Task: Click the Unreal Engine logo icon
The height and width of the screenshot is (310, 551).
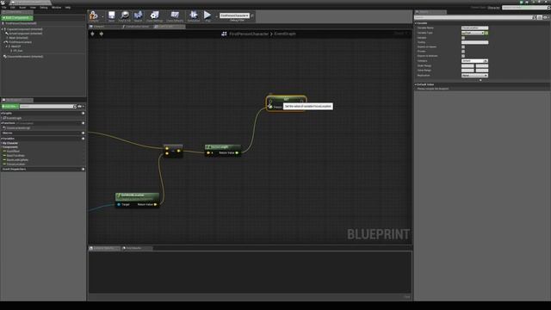Action: click(3, 3)
